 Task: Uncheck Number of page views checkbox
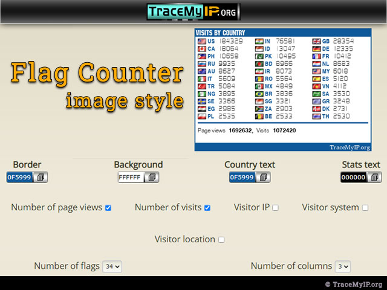point(108,208)
